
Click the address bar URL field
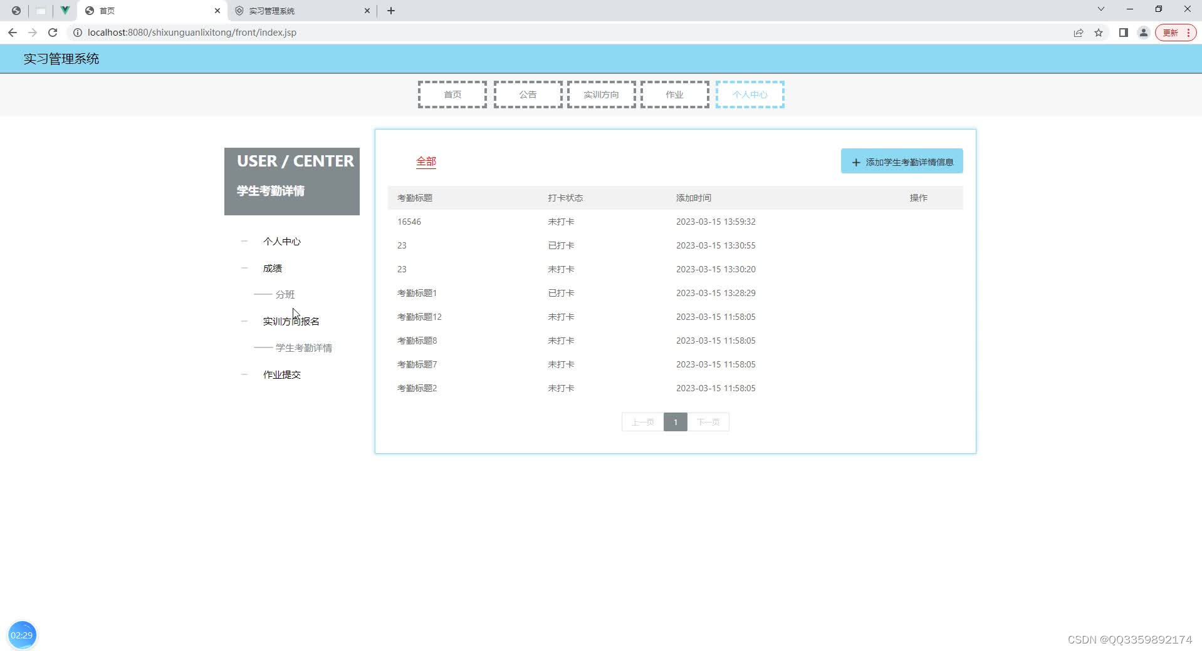(564, 33)
